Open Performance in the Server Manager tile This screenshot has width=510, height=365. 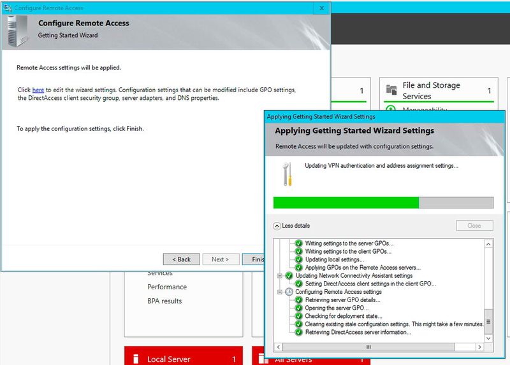(x=167, y=287)
